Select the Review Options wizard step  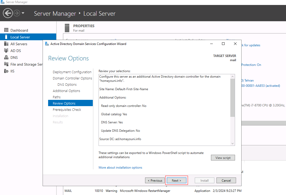coord(70,103)
